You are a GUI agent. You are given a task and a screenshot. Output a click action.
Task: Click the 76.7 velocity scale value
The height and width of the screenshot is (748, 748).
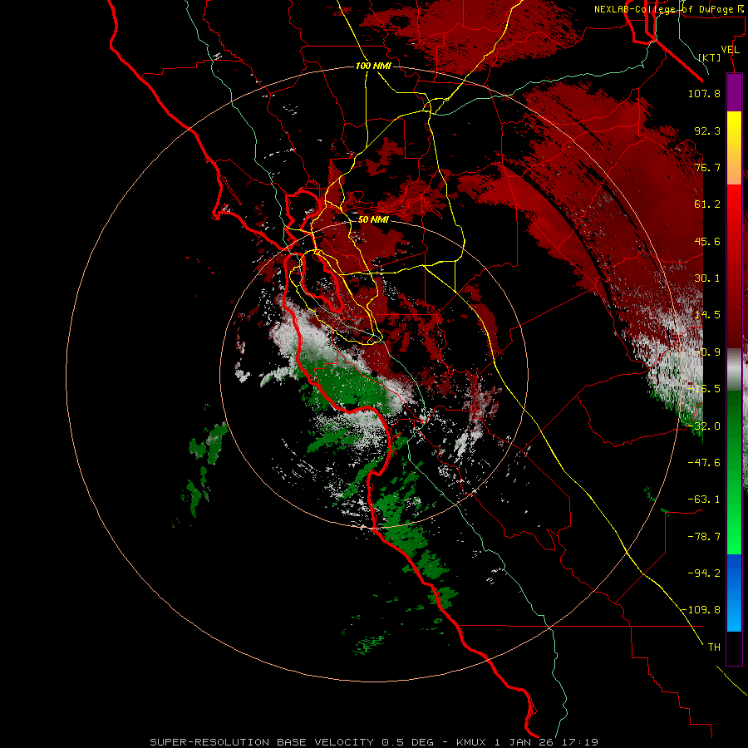click(707, 167)
